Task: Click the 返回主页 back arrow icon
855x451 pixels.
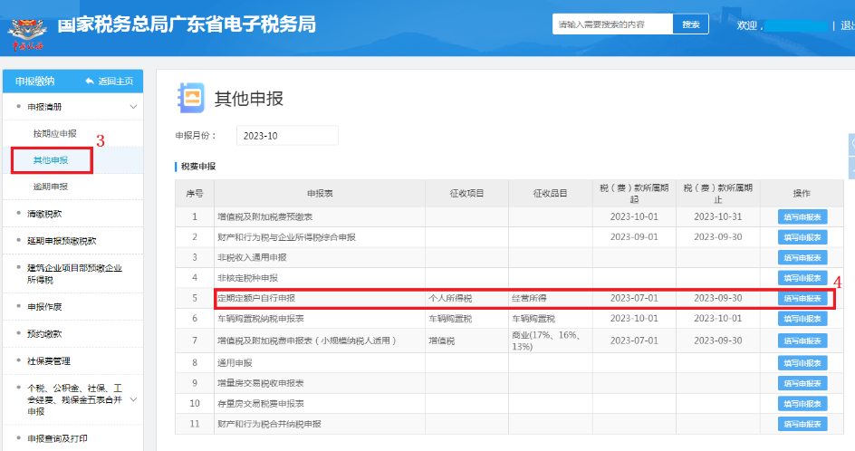Action: click(x=90, y=82)
